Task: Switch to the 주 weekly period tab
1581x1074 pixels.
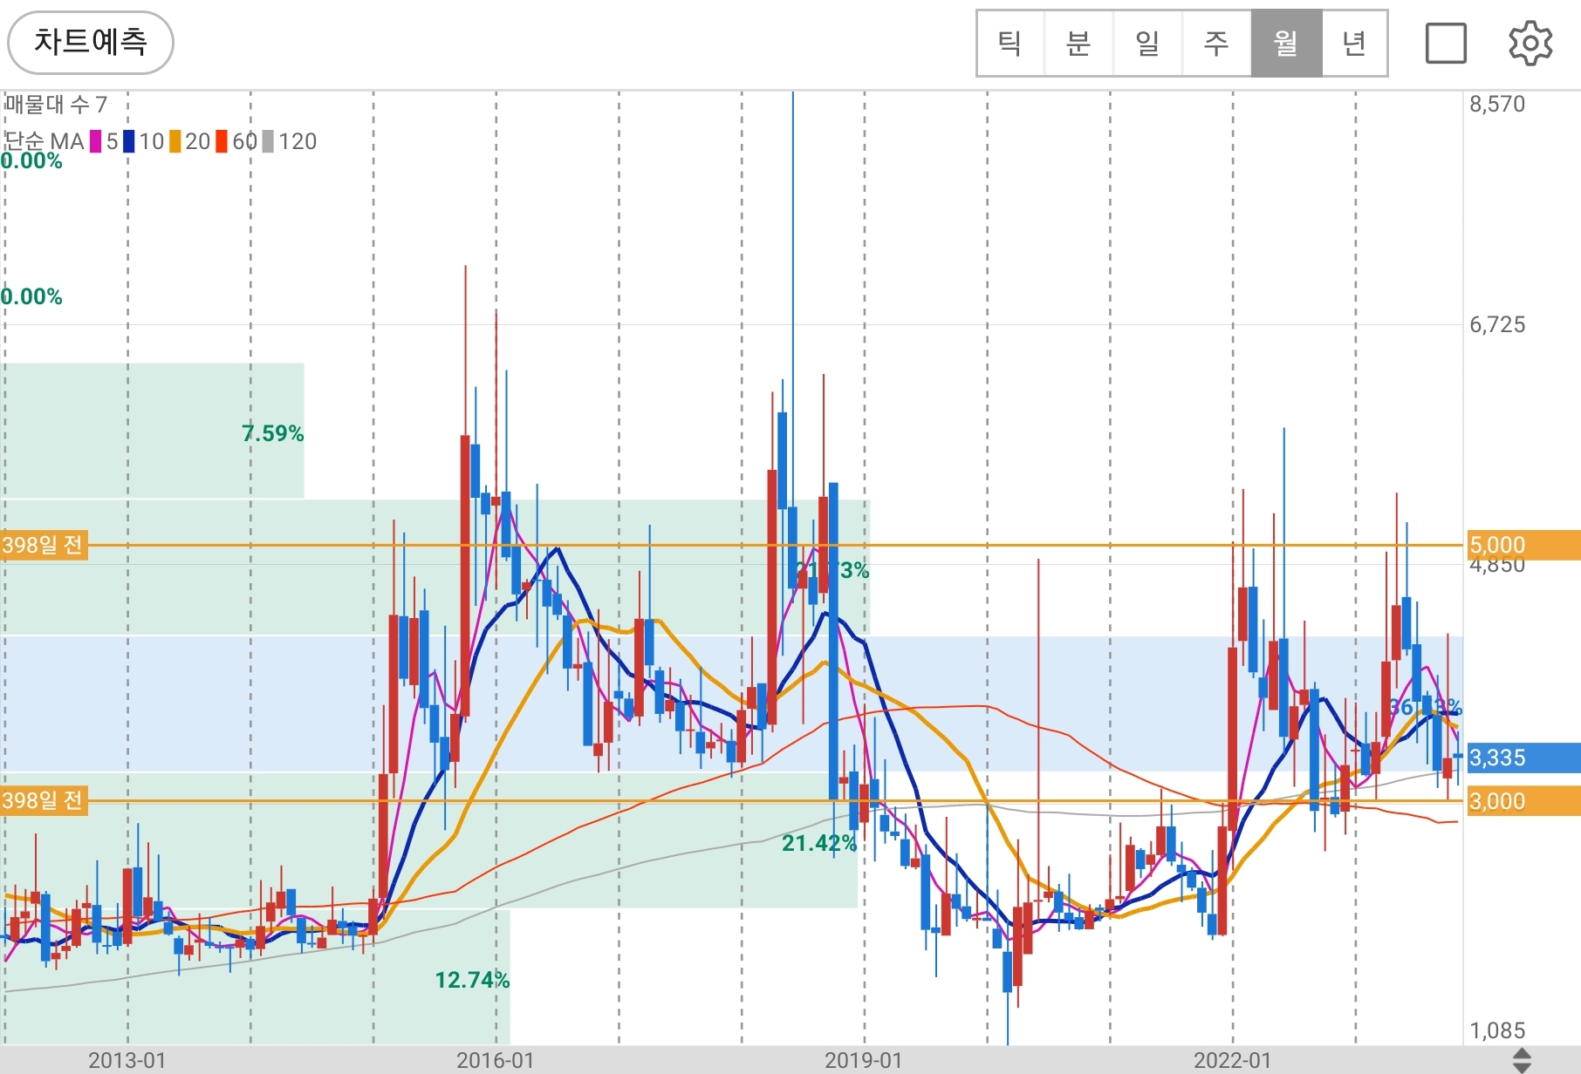Action: [1216, 43]
